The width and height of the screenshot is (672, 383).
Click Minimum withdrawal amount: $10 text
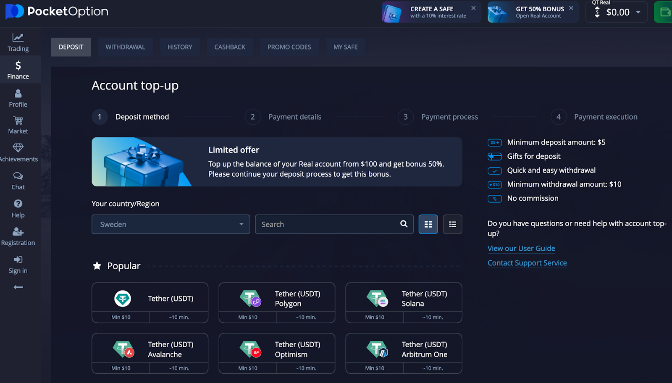click(564, 184)
